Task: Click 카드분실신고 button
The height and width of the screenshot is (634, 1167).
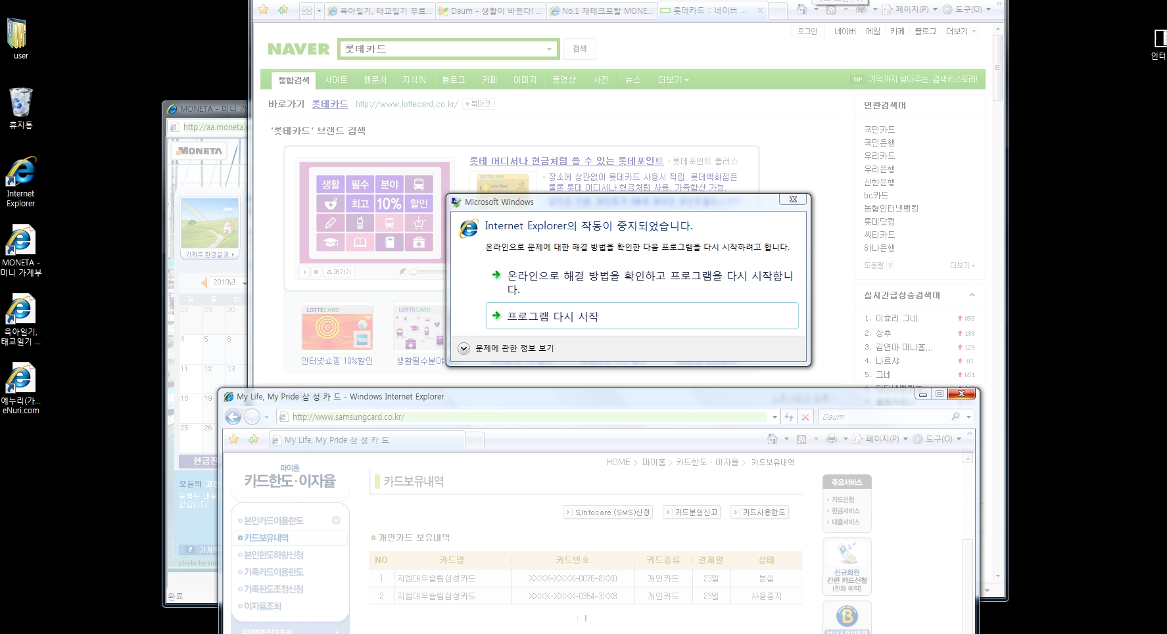Action: (692, 512)
